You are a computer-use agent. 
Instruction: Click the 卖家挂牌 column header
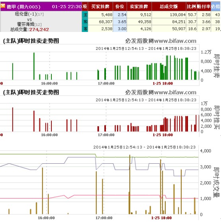point(139,6)
